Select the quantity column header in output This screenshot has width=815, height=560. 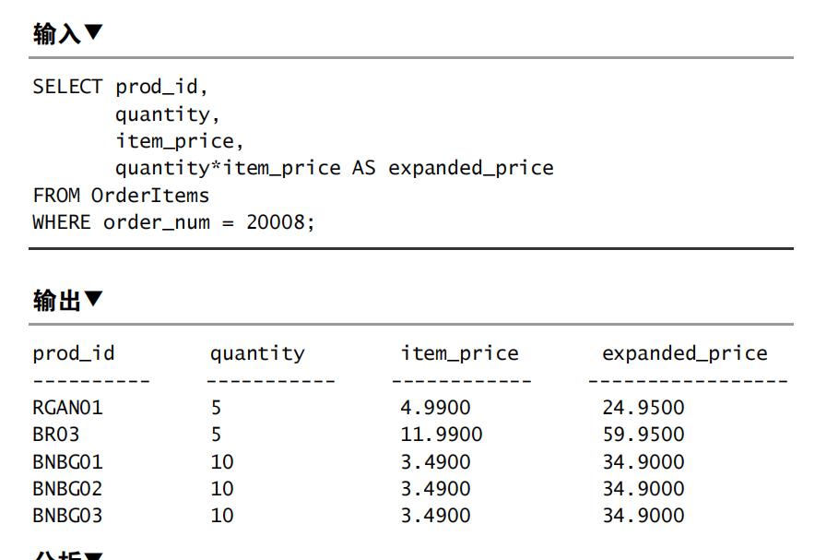pos(257,353)
